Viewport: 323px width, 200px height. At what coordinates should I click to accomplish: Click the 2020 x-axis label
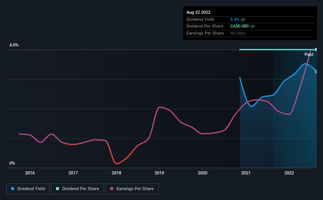(x=203, y=173)
